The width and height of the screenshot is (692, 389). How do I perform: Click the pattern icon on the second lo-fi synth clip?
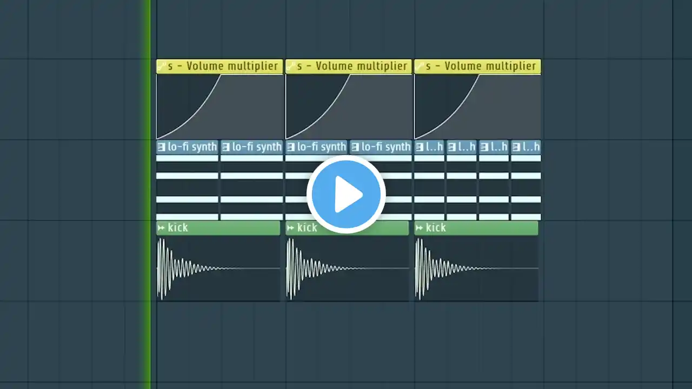tap(226, 147)
